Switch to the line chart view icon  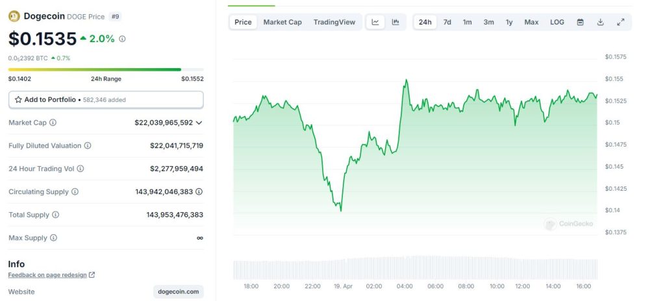[375, 22]
